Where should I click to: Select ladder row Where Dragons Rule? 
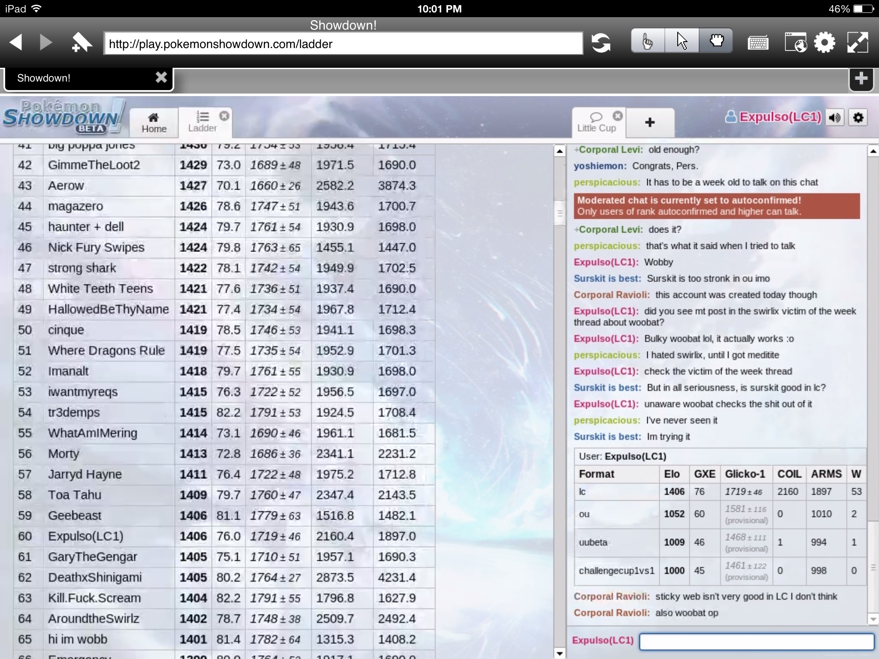pos(224,351)
